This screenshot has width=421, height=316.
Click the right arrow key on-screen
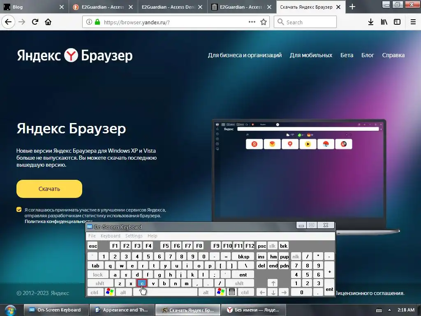(284, 293)
